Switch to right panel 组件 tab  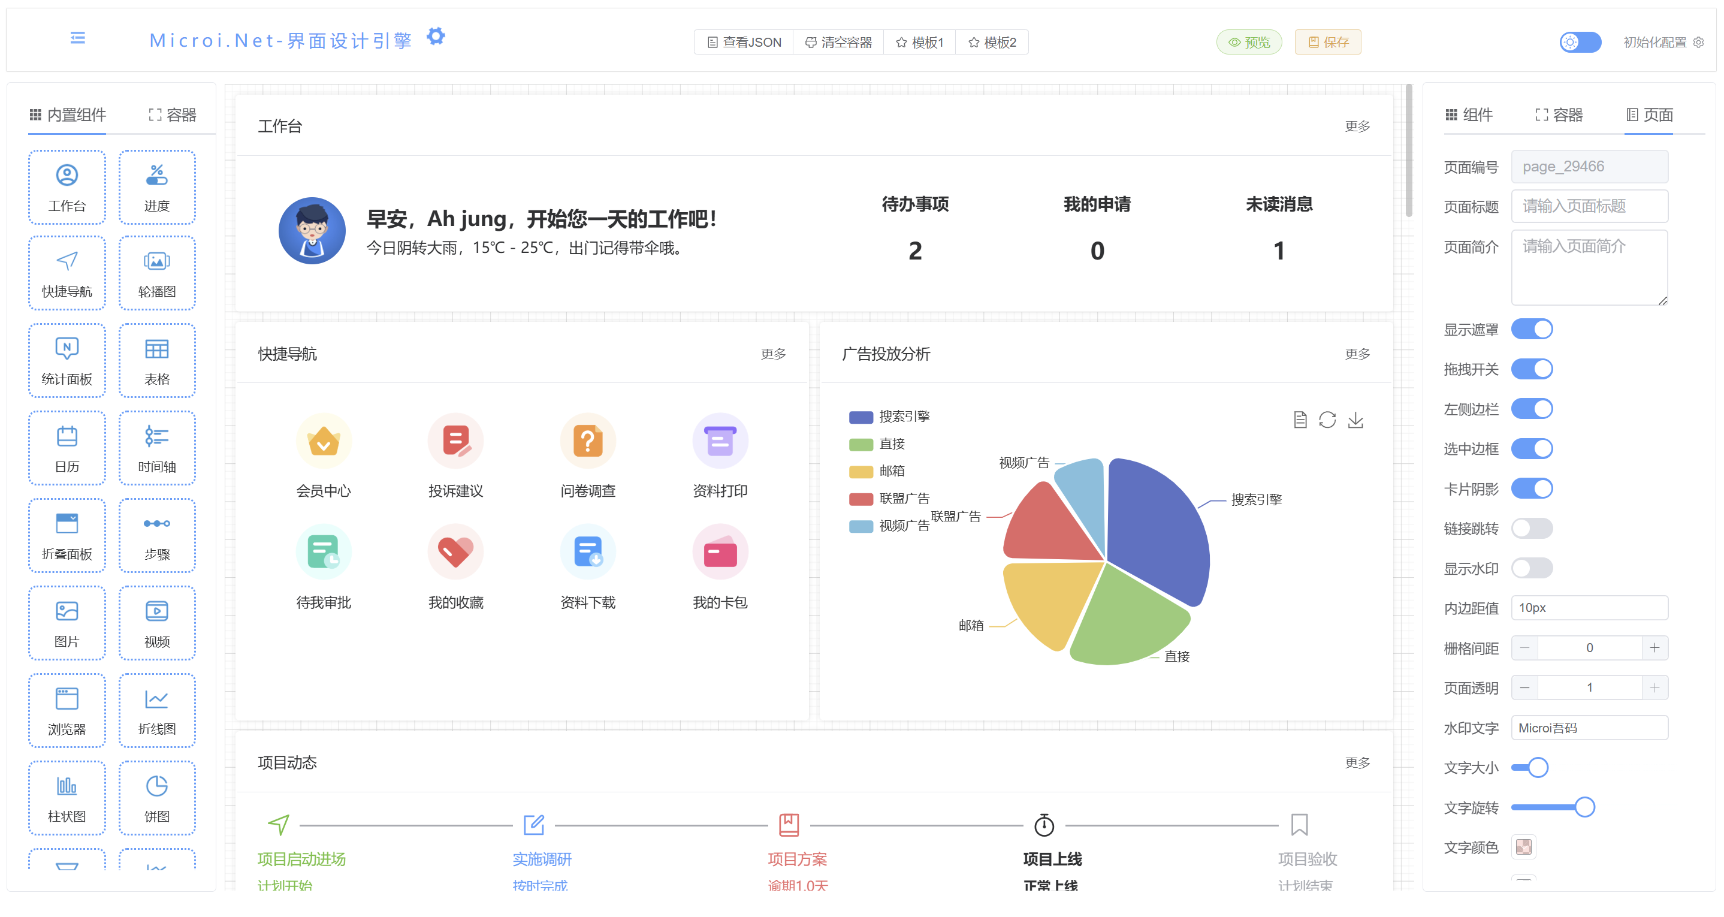point(1469,115)
